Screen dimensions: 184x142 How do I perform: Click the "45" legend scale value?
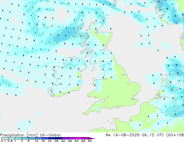coord(83,141)
